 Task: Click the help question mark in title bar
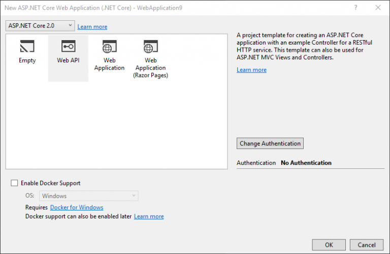pos(354,8)
